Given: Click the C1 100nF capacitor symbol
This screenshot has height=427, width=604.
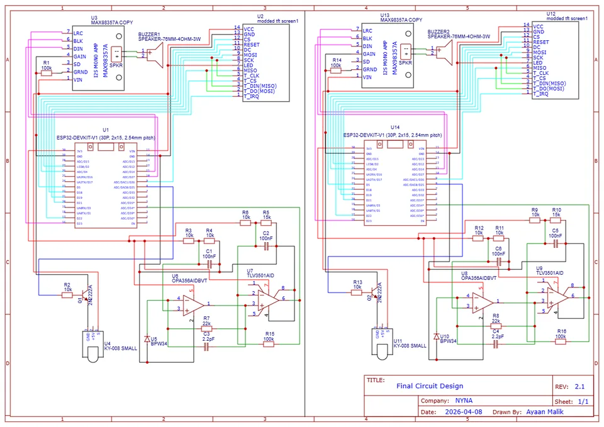Looking at the screenshot, I should click(x=210, y=264).
